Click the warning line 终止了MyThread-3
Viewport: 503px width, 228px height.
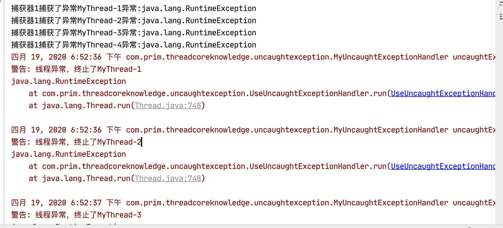coord(76,215)
